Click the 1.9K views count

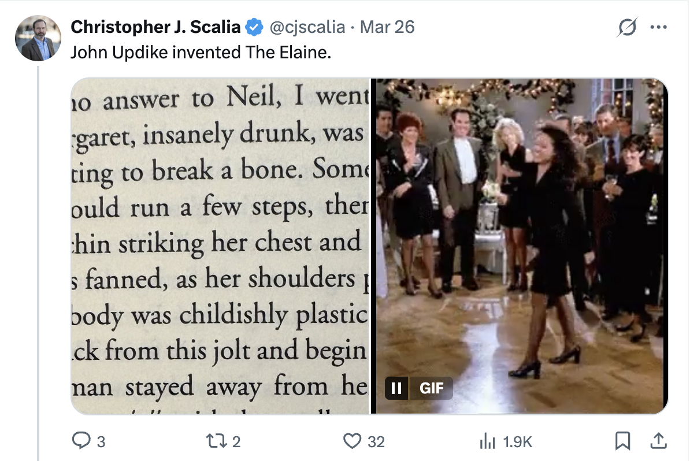tap(518, 442)
